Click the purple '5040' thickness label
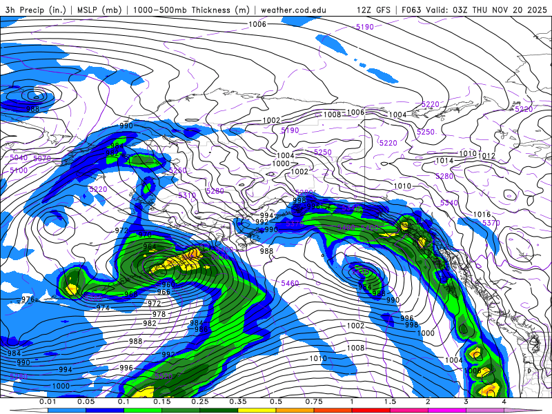The width and height of the screenshot is (552, 414). (x=19, y=158)
